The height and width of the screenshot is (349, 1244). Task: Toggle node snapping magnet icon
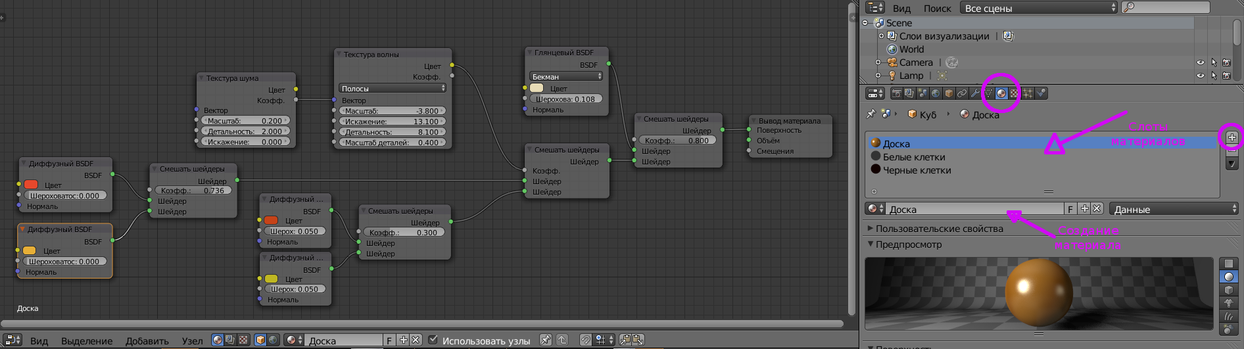[585, 340]
